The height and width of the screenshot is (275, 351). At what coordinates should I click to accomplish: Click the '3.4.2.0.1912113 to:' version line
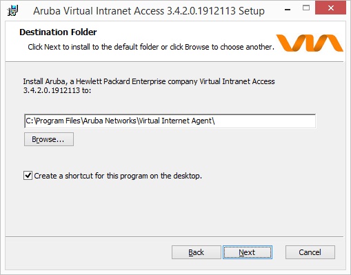[x=57, y=90]
